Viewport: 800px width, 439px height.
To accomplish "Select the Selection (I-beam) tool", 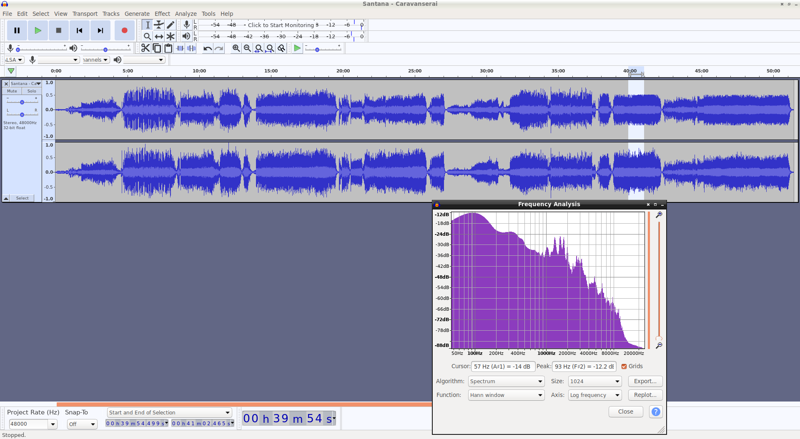I will point(147,25).
